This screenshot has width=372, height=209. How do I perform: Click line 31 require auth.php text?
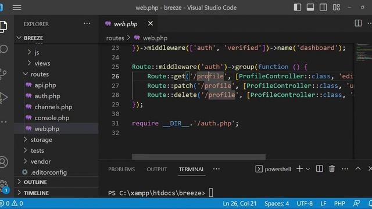[x=185, y=124]
